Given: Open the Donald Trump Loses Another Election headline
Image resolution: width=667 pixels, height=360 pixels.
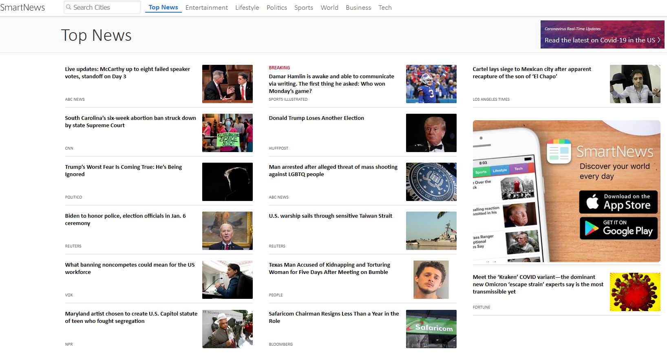Looking at the screenshot, I should [316, 118].
